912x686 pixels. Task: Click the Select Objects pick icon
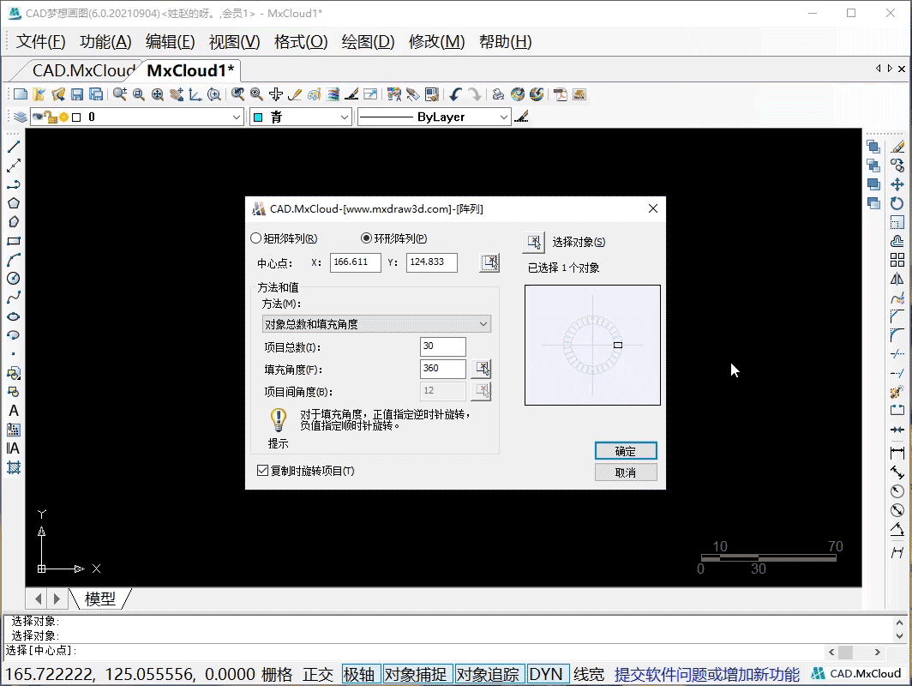pos(534,242)
